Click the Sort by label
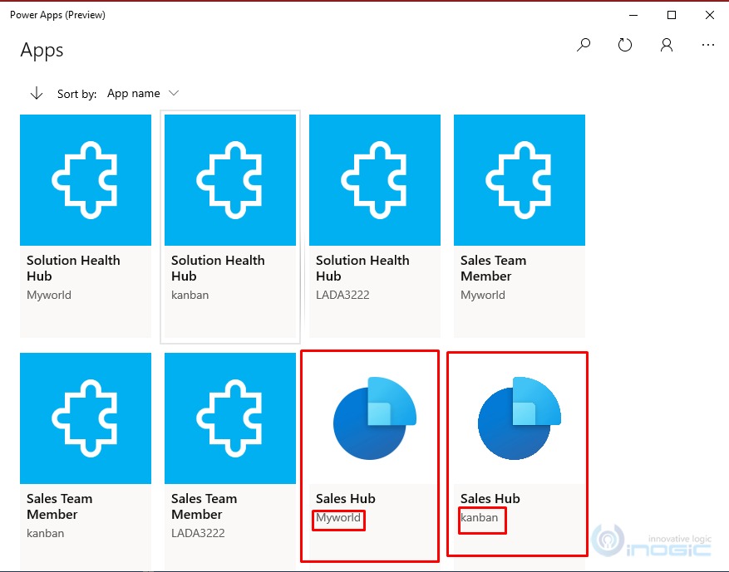This screenshot has width=729, height=572. pyautogui.click(x=76, y=94)
